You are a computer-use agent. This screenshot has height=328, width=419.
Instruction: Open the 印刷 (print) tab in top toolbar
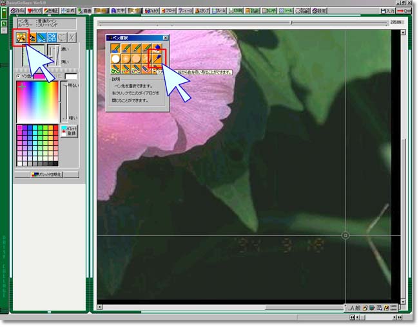(236, 11)
